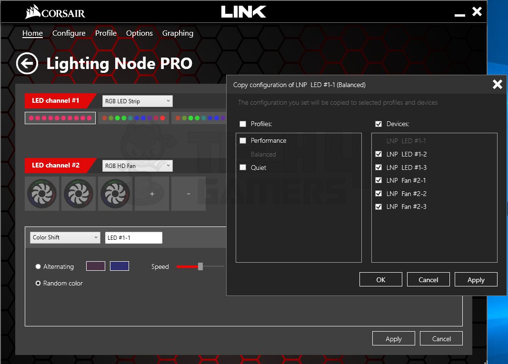508x364 pixels.
Task: Toggle the Profiles checkbox
Action: [243, 124]
